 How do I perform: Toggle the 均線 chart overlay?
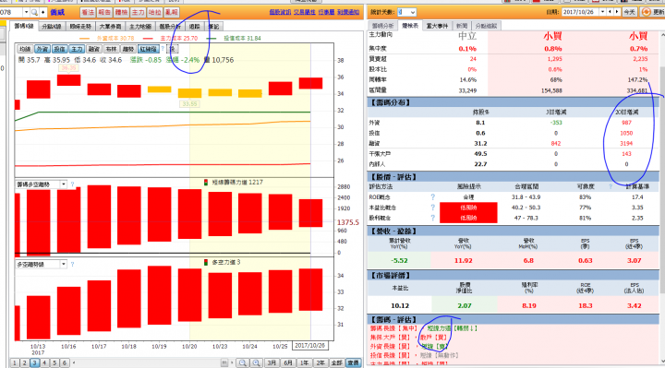click(x=25, y=49)
